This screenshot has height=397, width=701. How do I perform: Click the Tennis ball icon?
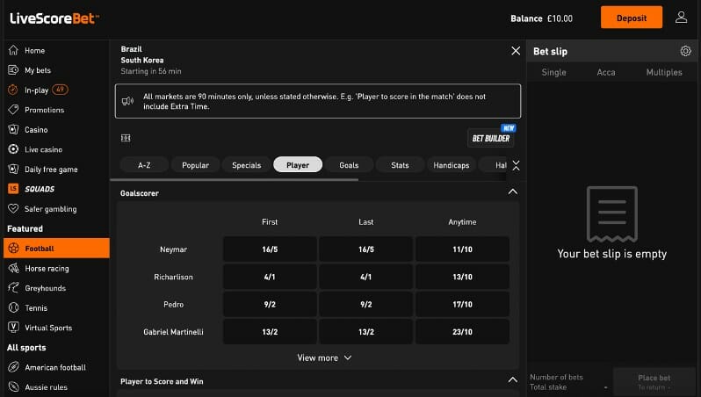point(13,307)
